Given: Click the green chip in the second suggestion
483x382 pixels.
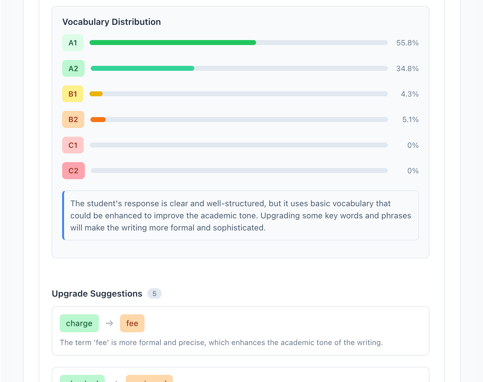Looking at the screenshot, I should pos(82,380).
